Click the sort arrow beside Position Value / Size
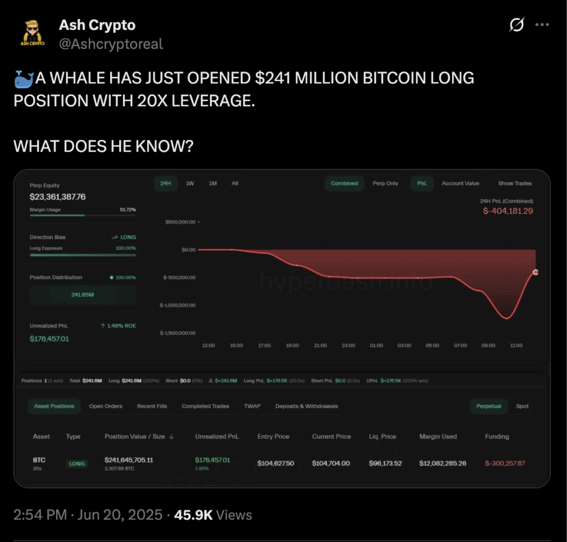567x542 pixels. point(172,437)
